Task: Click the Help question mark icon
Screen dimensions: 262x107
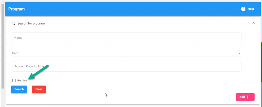Action: [x=243, y=9]
